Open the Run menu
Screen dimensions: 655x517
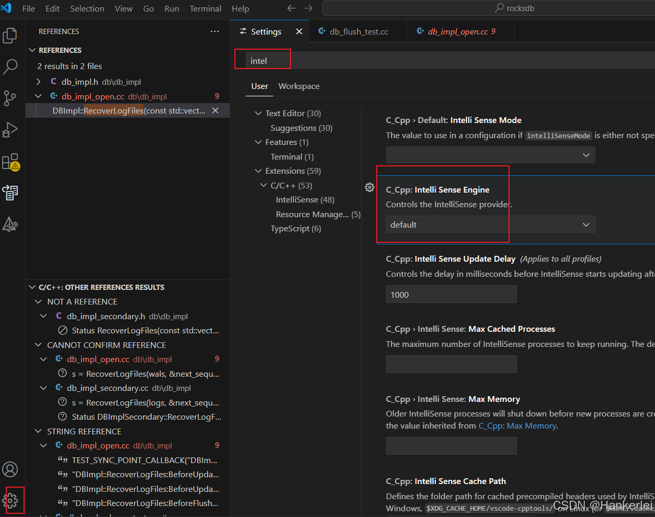(172, 8)
